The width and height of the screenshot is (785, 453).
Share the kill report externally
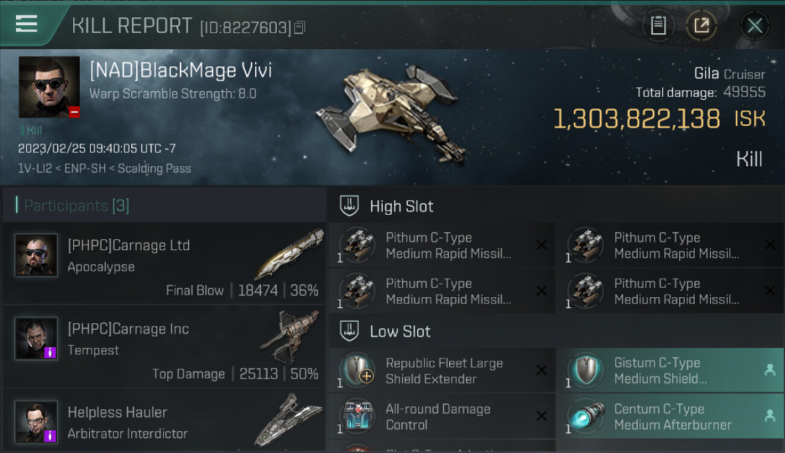click(701, 26)
